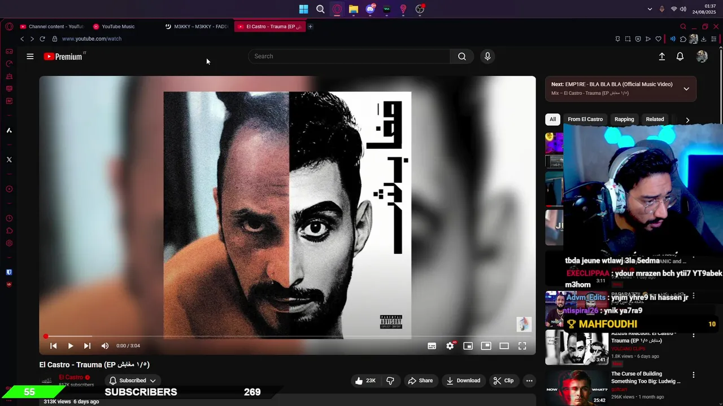Like the video with 23K likes
Screen dimensions: 723x406
365,381
